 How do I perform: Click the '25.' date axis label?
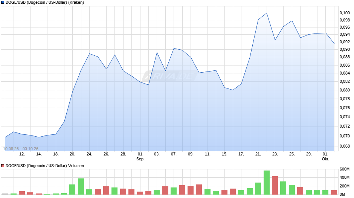tap(292, 154)
